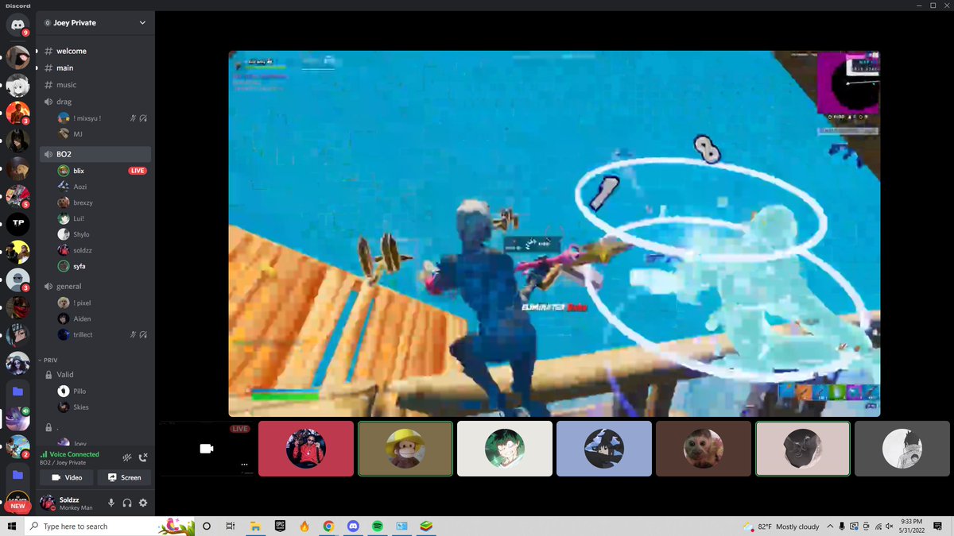Image resolution: width=954 pixels, height=536 pixels.
Task: Select participant tile with red background
Action: click(306, 449)
